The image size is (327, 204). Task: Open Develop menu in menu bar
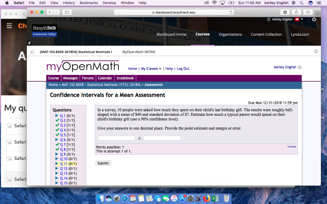tap(109, 3)
